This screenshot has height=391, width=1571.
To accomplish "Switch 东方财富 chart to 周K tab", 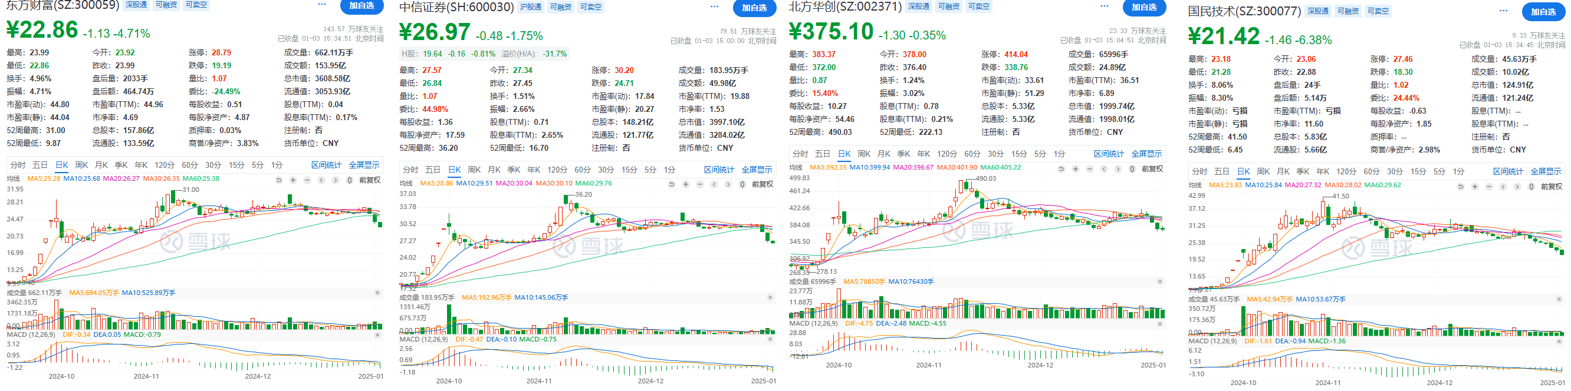I will (81, 165).
